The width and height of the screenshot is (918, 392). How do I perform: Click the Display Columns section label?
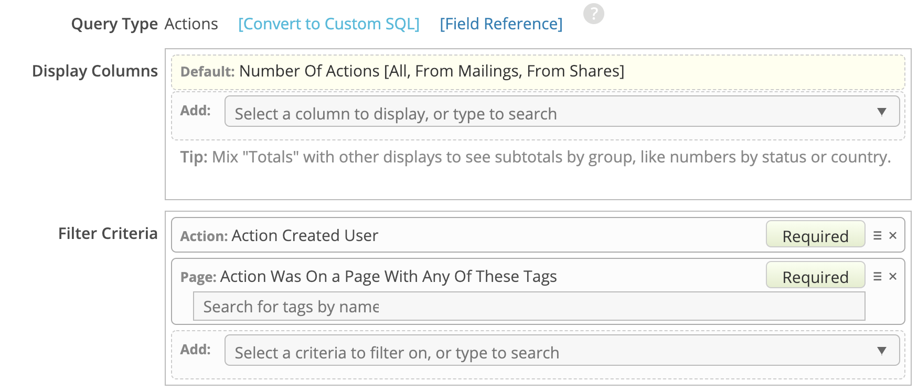tap(95, 71)
